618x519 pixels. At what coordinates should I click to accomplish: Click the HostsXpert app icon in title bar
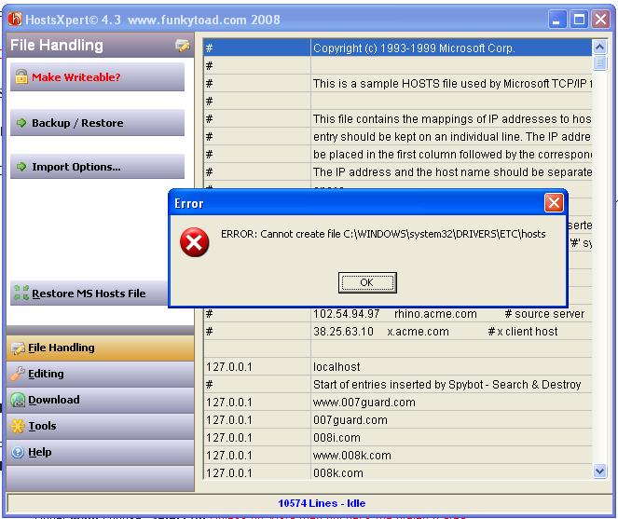(x=15, y=19)
